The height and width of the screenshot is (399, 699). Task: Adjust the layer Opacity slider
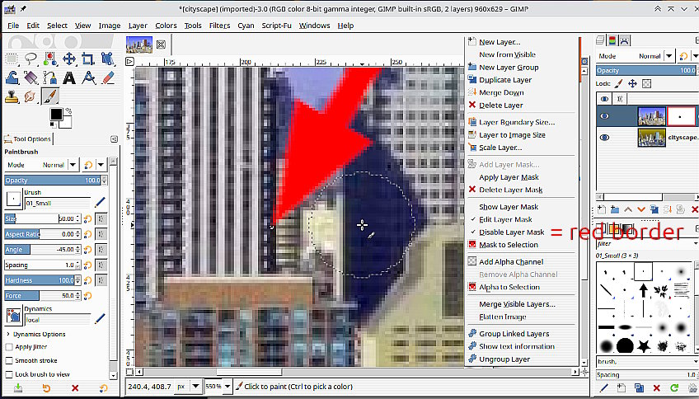click(x=647, y=70)
